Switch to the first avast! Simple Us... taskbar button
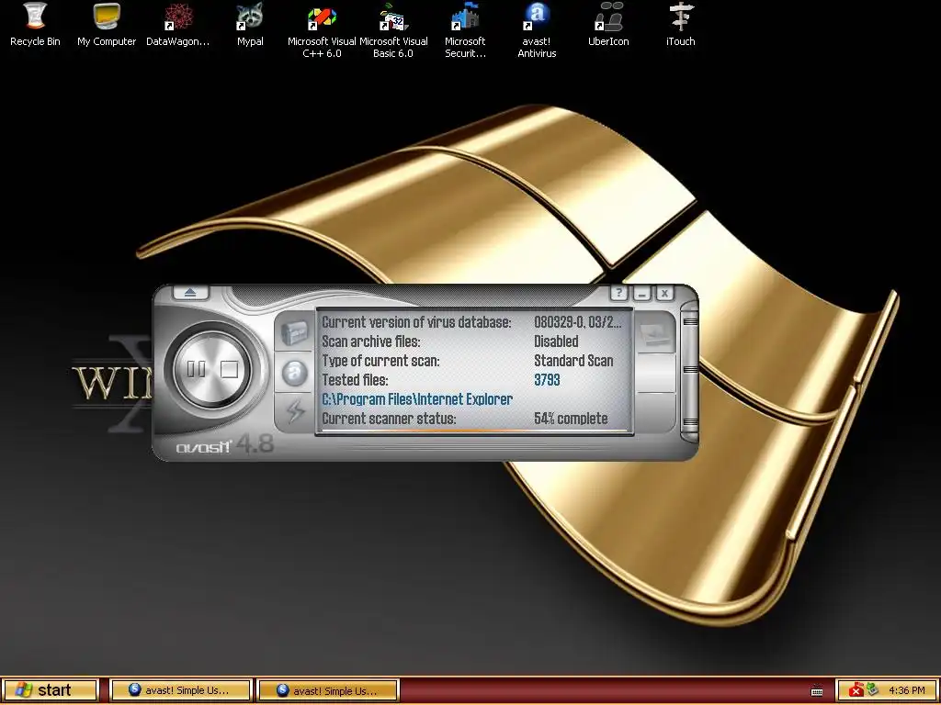Screen dimensions: 941x705 pyautogui.click(x=180, y=690)
